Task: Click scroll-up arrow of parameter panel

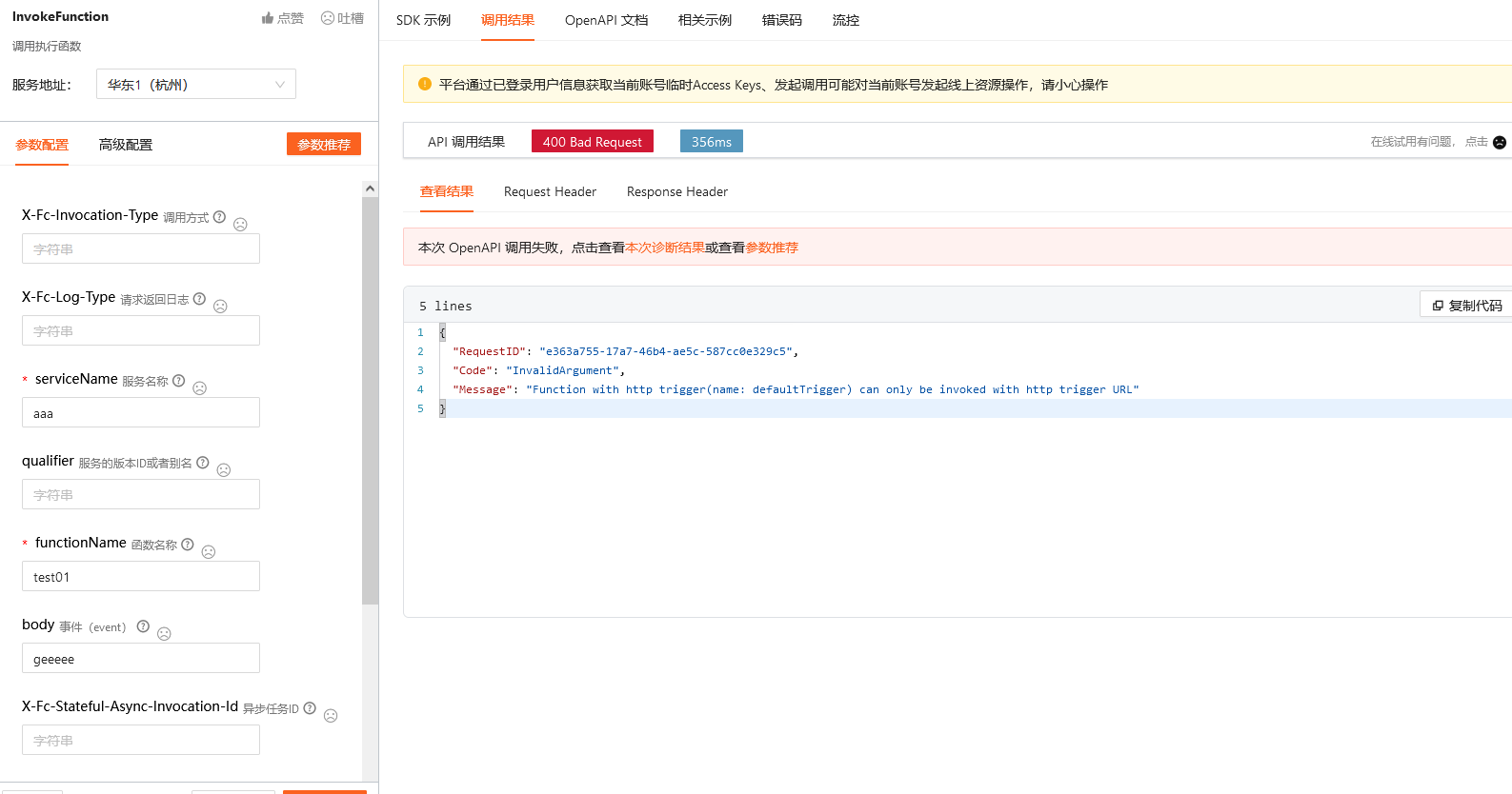Action: (370, 189)
